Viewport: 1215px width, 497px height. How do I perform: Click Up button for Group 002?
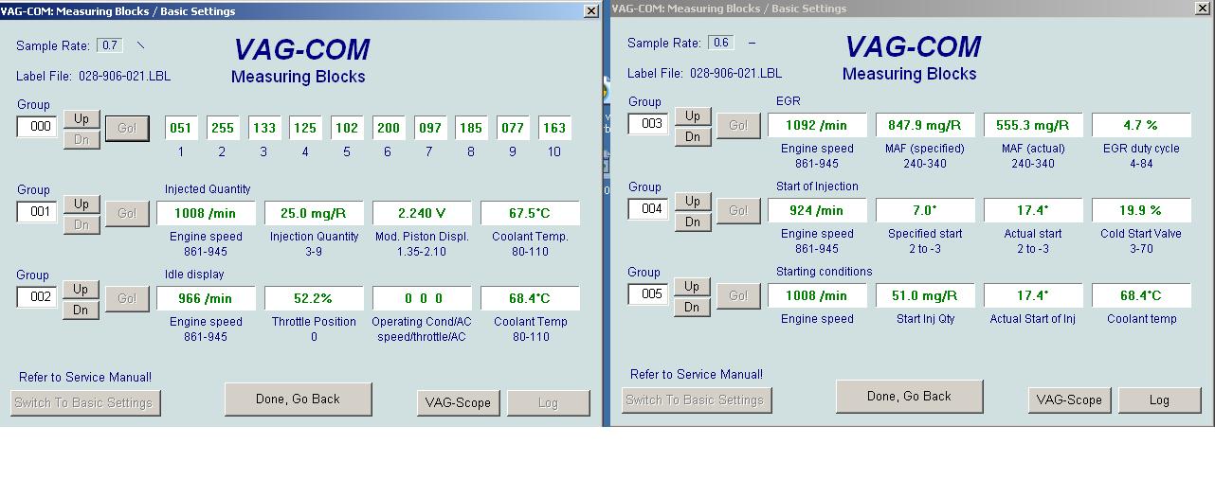(82, 290)
